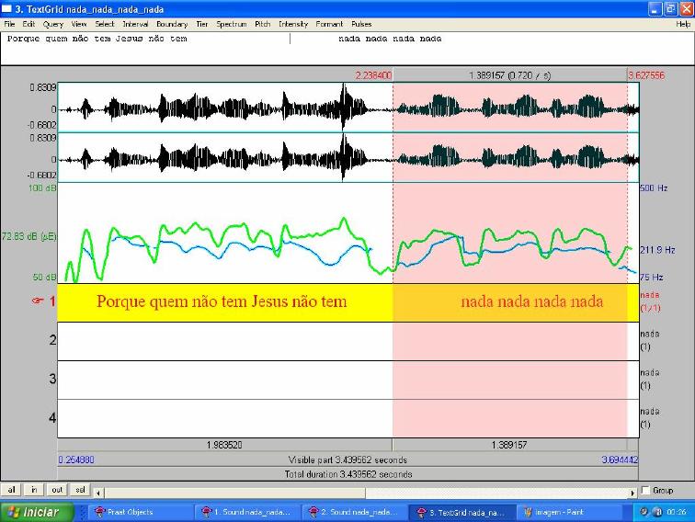
Task: Play the 1.983520 seconds segment bar
Action: tap(224, 445)
